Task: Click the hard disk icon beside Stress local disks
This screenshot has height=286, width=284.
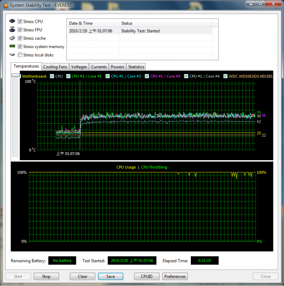Action: tap(12, 55)
